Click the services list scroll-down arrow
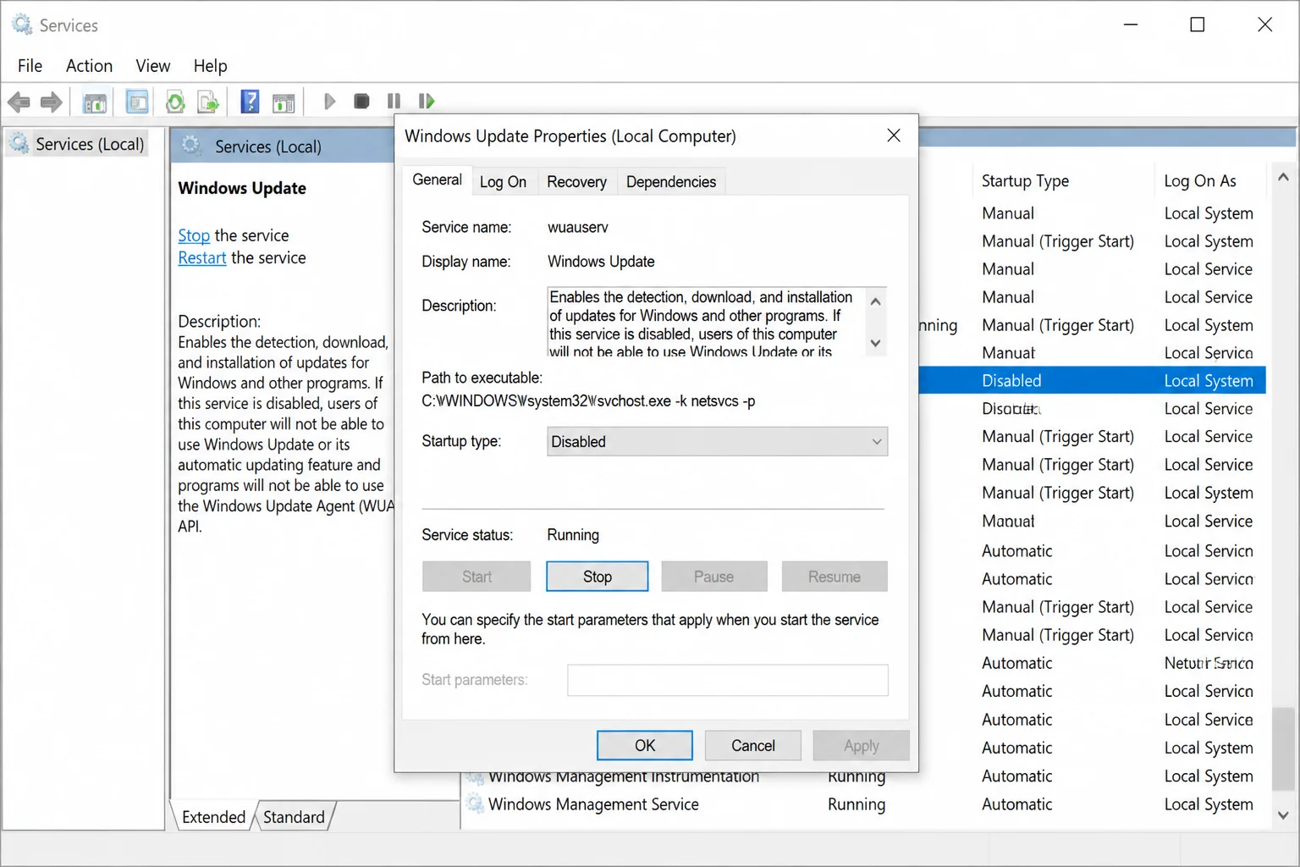This screenshot has width=1300, height=867. (1283, 815)
